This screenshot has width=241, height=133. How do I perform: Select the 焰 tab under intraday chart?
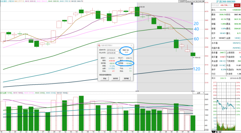pos(220,132)
